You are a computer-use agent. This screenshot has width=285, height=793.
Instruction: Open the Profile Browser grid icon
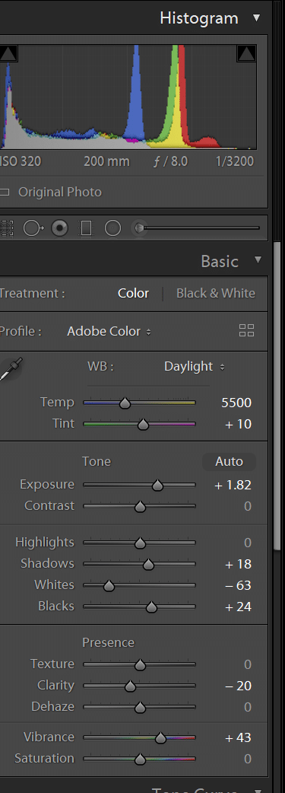pyautogui.click(x=246, y=331)
